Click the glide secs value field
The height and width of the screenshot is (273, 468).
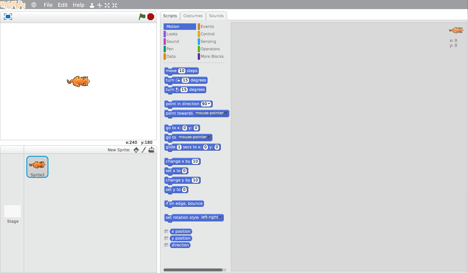(x=179, y=147)
